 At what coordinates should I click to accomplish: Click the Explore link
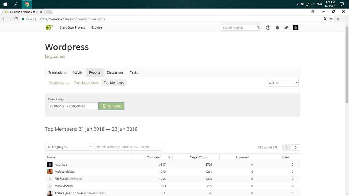pos(97,27)
